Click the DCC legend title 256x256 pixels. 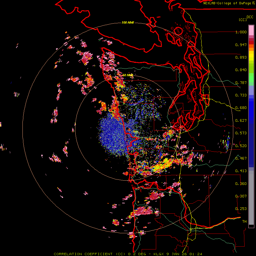(x=250, y=17)
